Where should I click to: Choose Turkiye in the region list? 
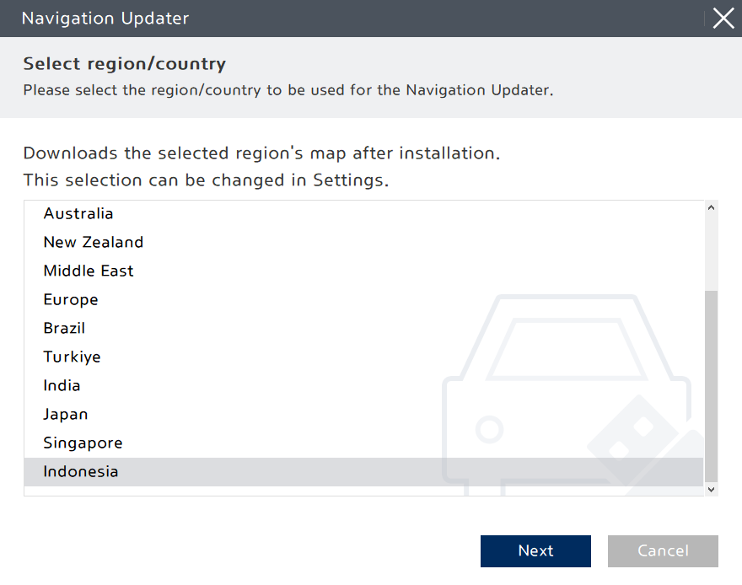(x=73, y=357)
